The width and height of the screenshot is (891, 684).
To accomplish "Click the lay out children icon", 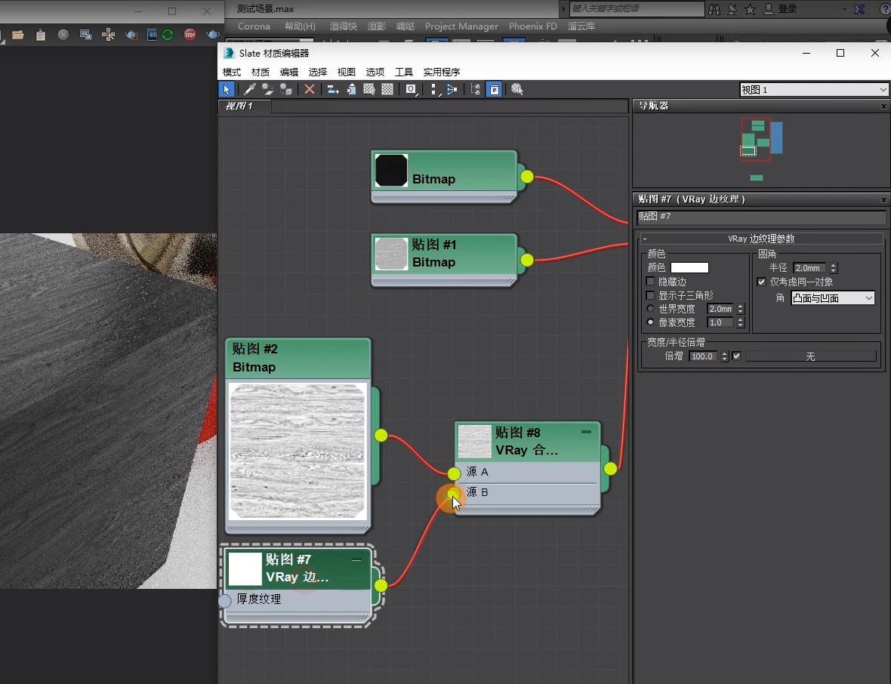I will click(452, 89).
